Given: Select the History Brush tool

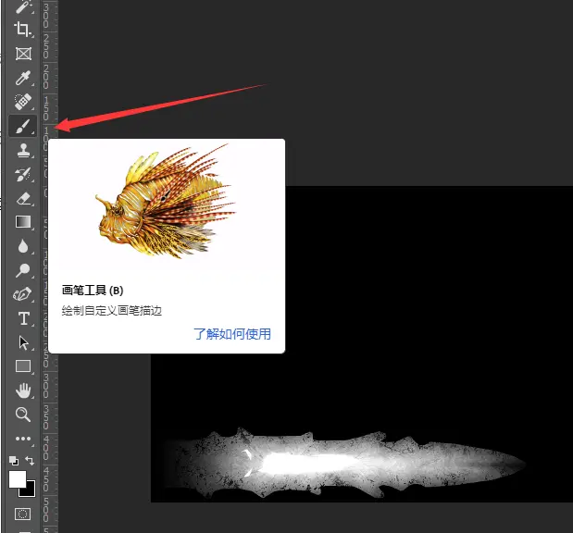Looking at the screenshot, I should point(23,174).
